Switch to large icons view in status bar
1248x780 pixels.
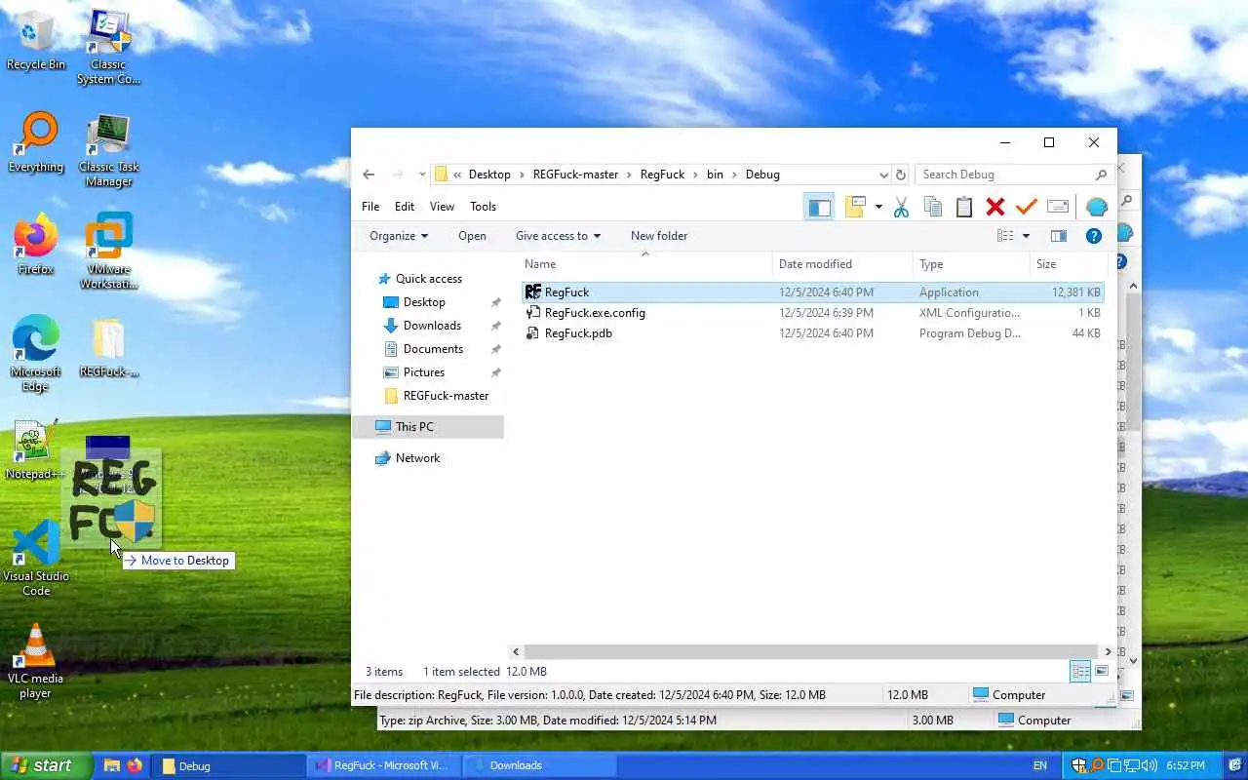(x=1102, y=671)
